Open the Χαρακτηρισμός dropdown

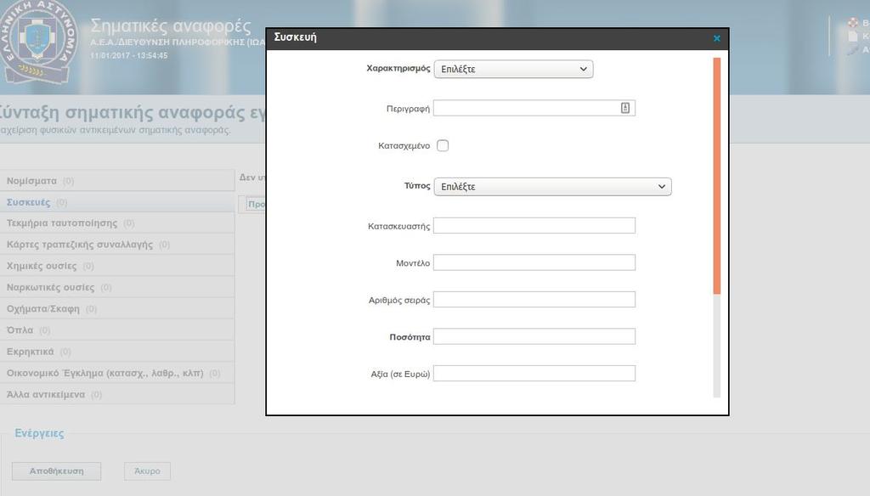click(513, 69)
